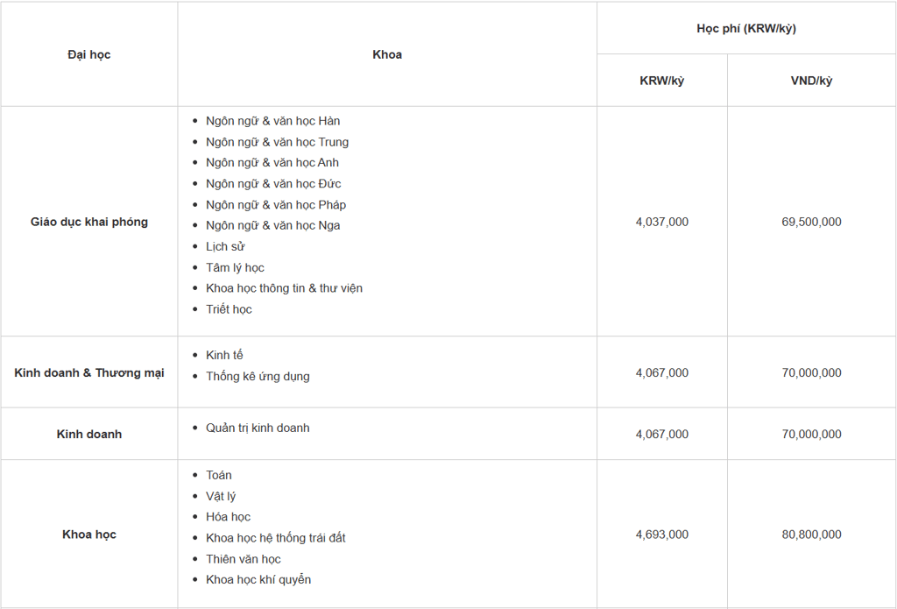Click the "Học phí (KRW/kỳ)" header cell
897x609 pixels.
click(x=746, y=28)
